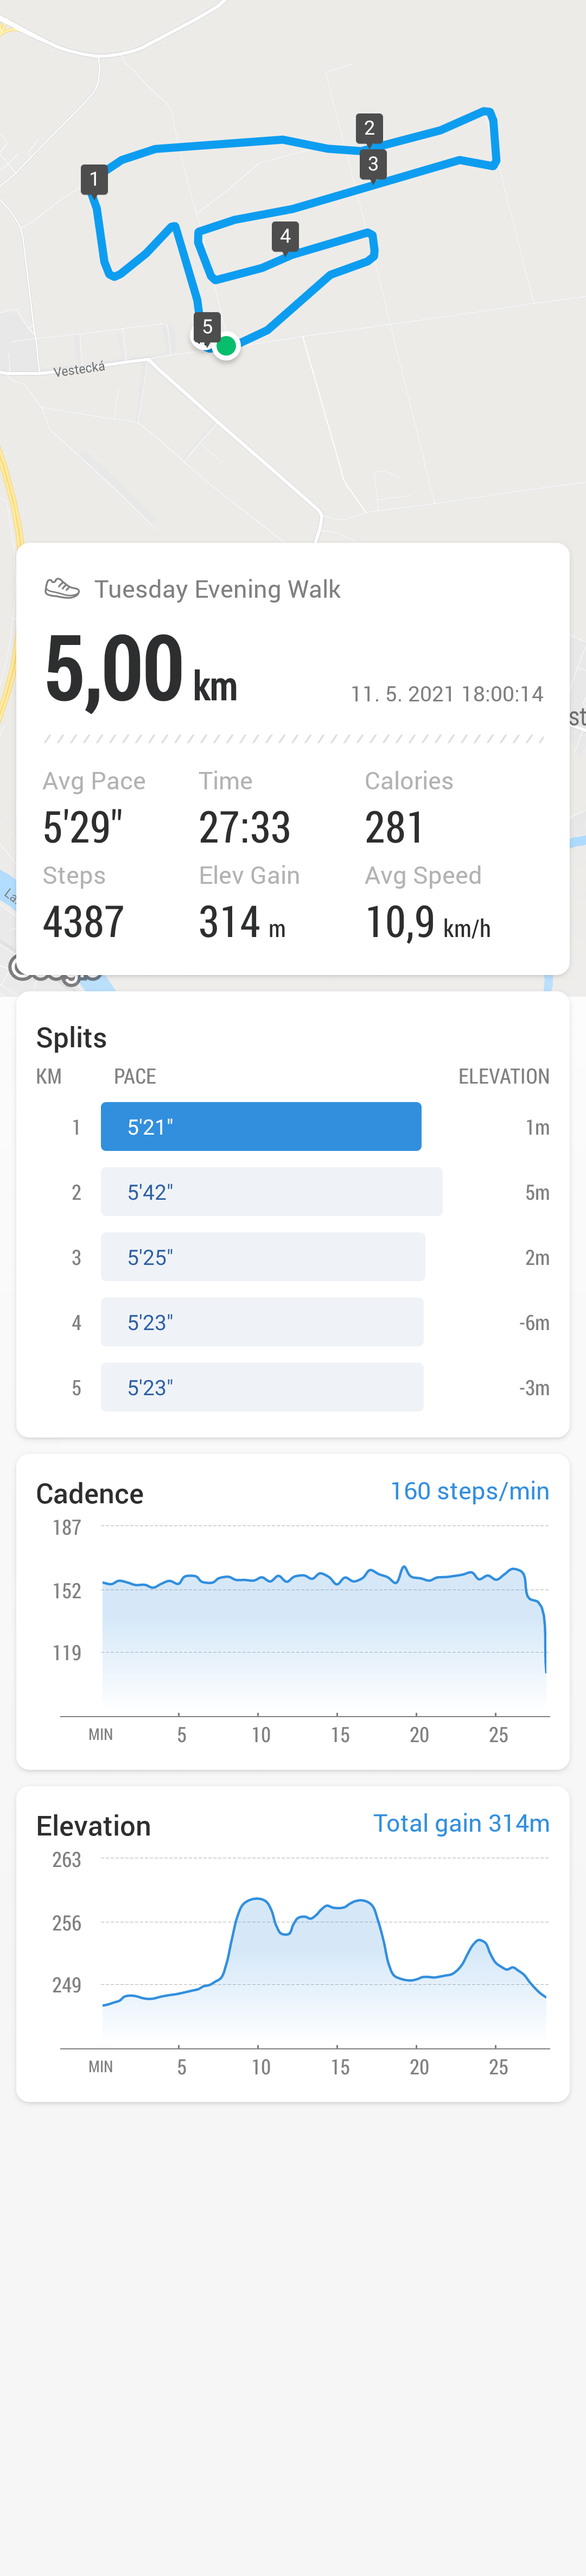Click the Avg Pace 5'29" value
The height and width of the screenshot is (2576, 586).
coord(83,827)
